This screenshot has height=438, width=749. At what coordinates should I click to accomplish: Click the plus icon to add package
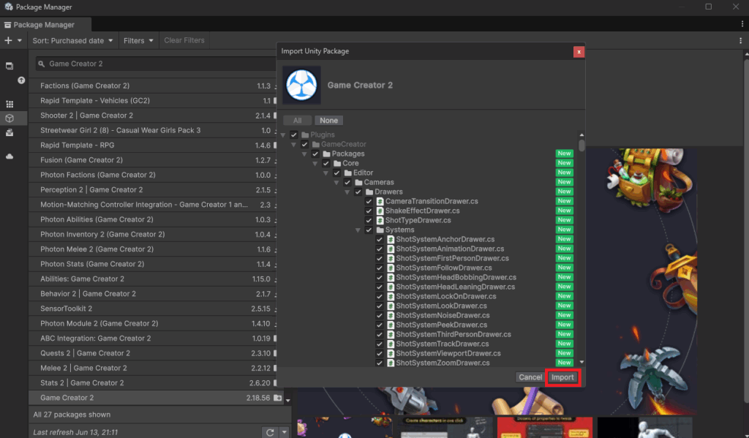[8, 41]
